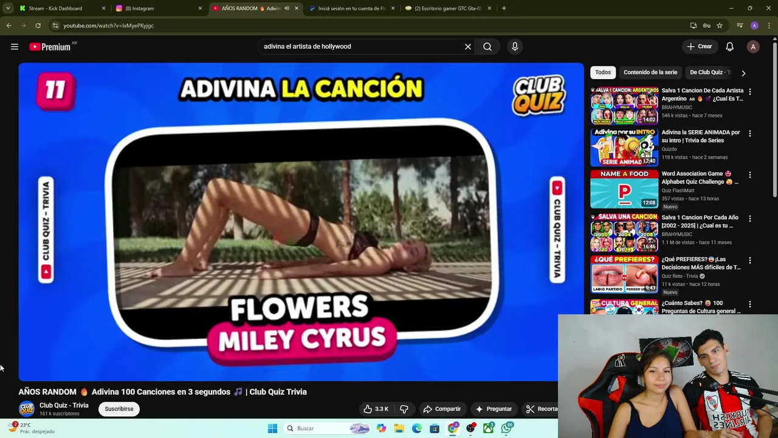778x438 pixels.
Task: Go to the YouTube Premium home logo
Action: [50, 47]
